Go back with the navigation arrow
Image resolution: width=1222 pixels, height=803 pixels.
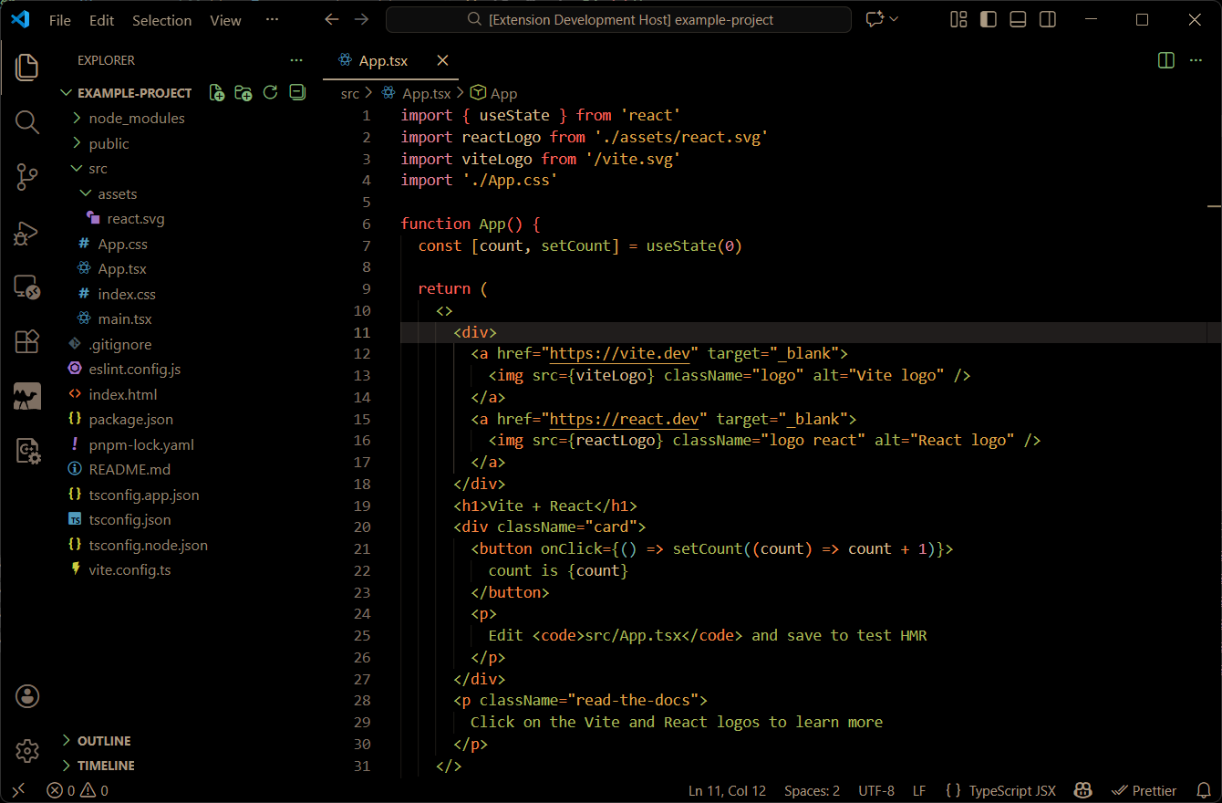coord(332,19)
